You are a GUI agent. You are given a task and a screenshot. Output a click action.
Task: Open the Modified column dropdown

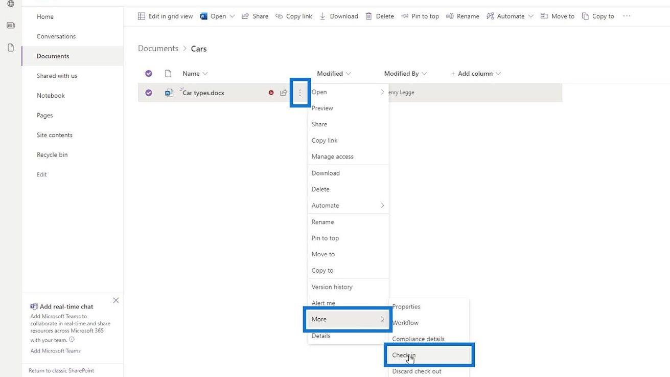[x=334, y=74]
